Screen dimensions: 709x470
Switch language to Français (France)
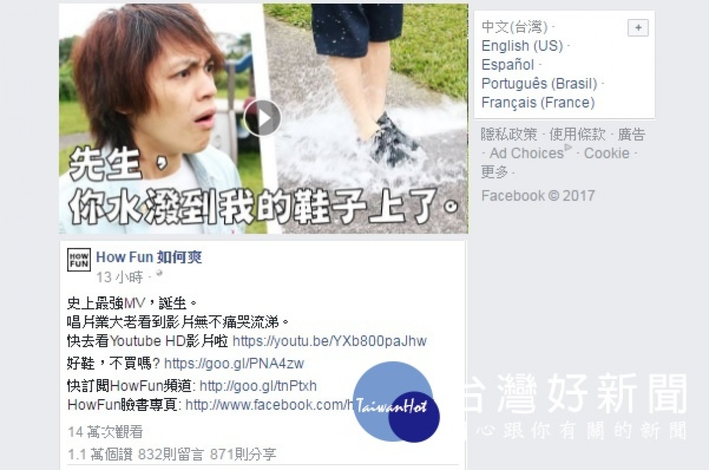538,102
